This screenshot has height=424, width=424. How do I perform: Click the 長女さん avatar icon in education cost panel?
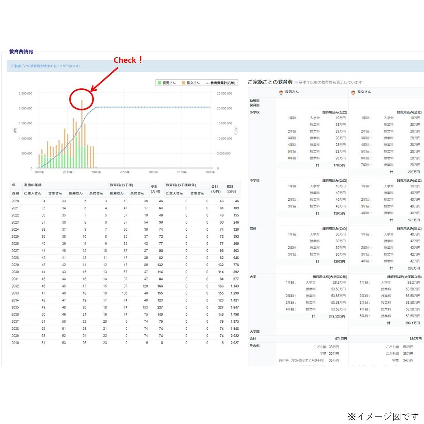click(x=353, y=92)
